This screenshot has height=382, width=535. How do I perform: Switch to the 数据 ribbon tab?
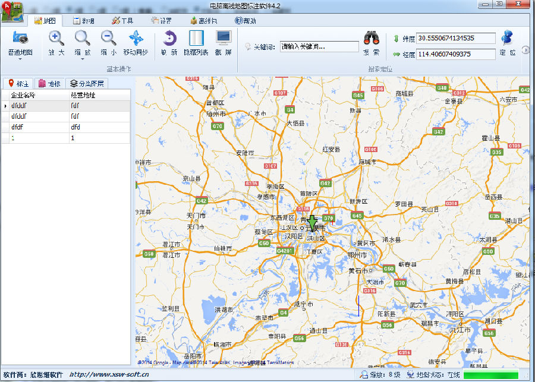pos(83,20)
